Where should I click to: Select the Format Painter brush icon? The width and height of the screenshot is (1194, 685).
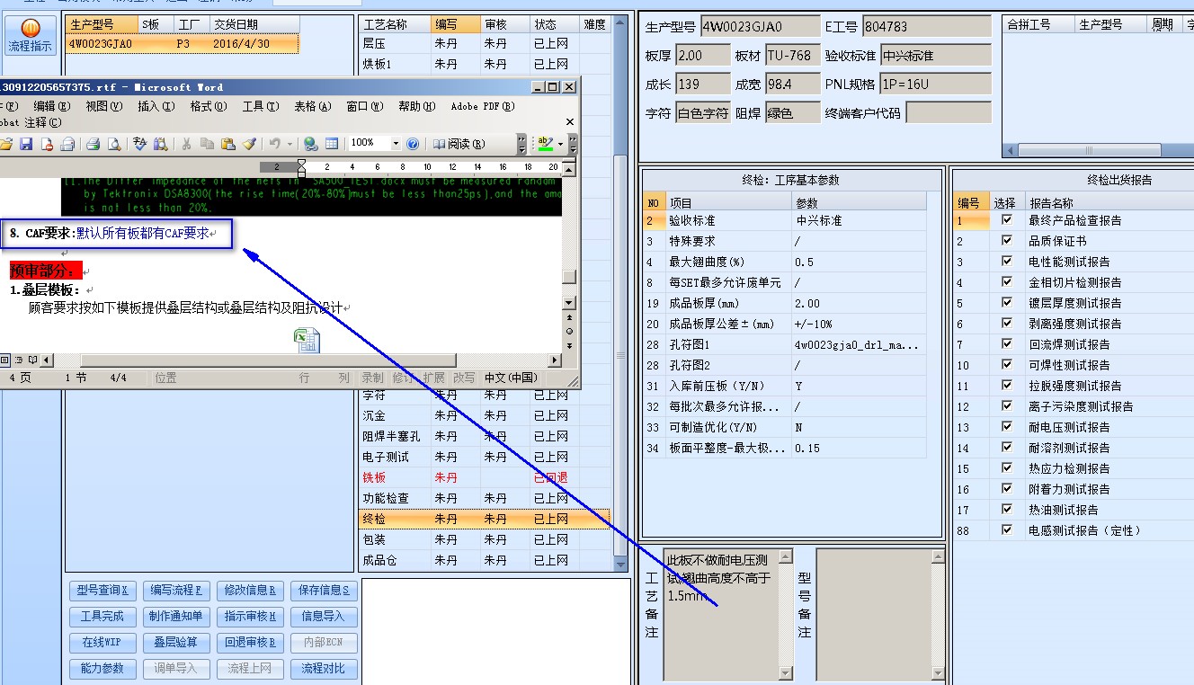click(249, 144)
